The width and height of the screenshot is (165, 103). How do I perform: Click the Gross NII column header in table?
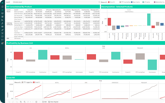(x=30, y=10)
